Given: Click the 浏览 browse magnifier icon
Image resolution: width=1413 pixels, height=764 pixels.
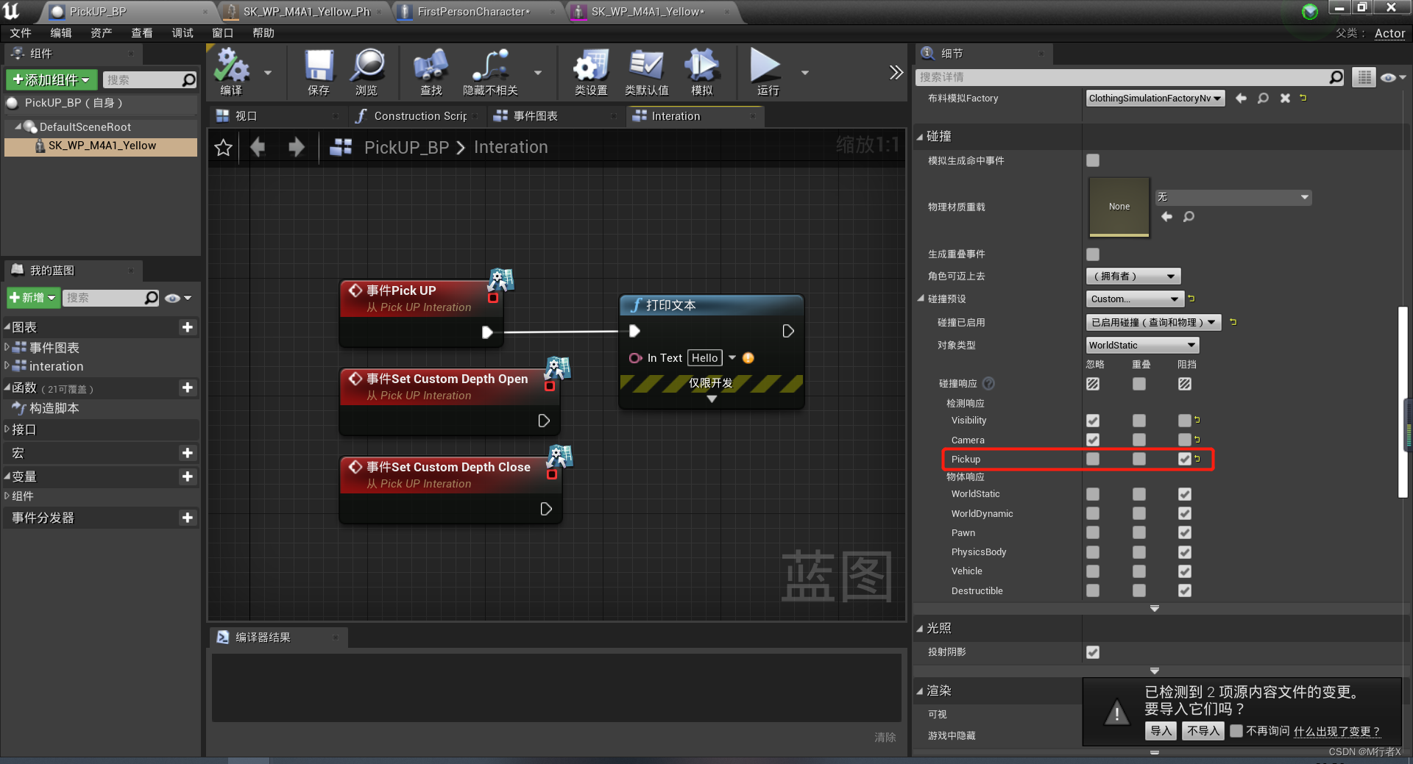Looking at the screenshot, I should 366,71.
